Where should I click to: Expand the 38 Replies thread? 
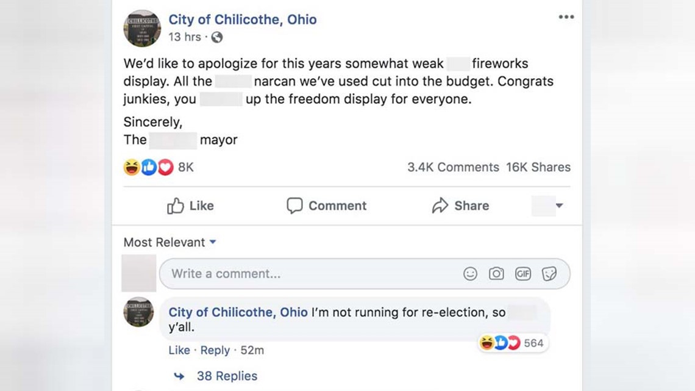pyautogui.click(x=216, y=376)
